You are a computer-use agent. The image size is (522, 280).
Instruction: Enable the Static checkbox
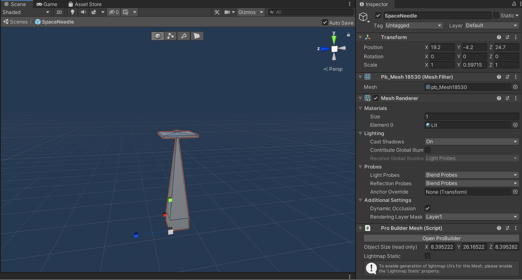tap(496, 16)
